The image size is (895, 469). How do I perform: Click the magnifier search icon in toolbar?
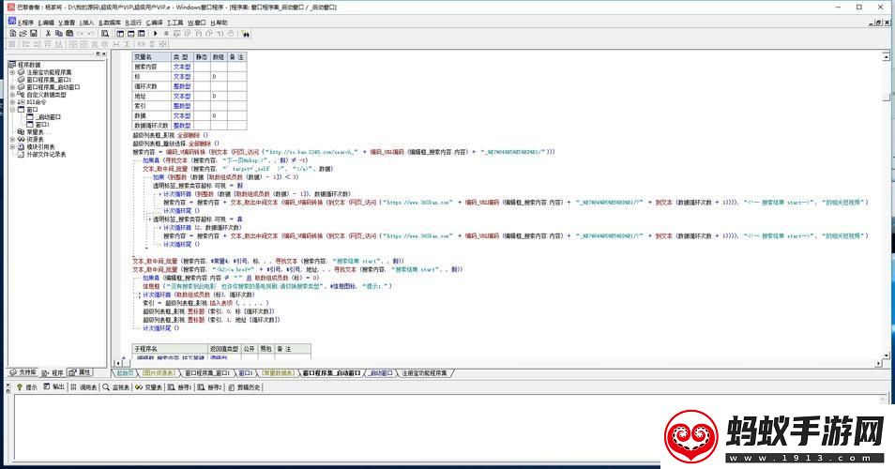(105, 34)
